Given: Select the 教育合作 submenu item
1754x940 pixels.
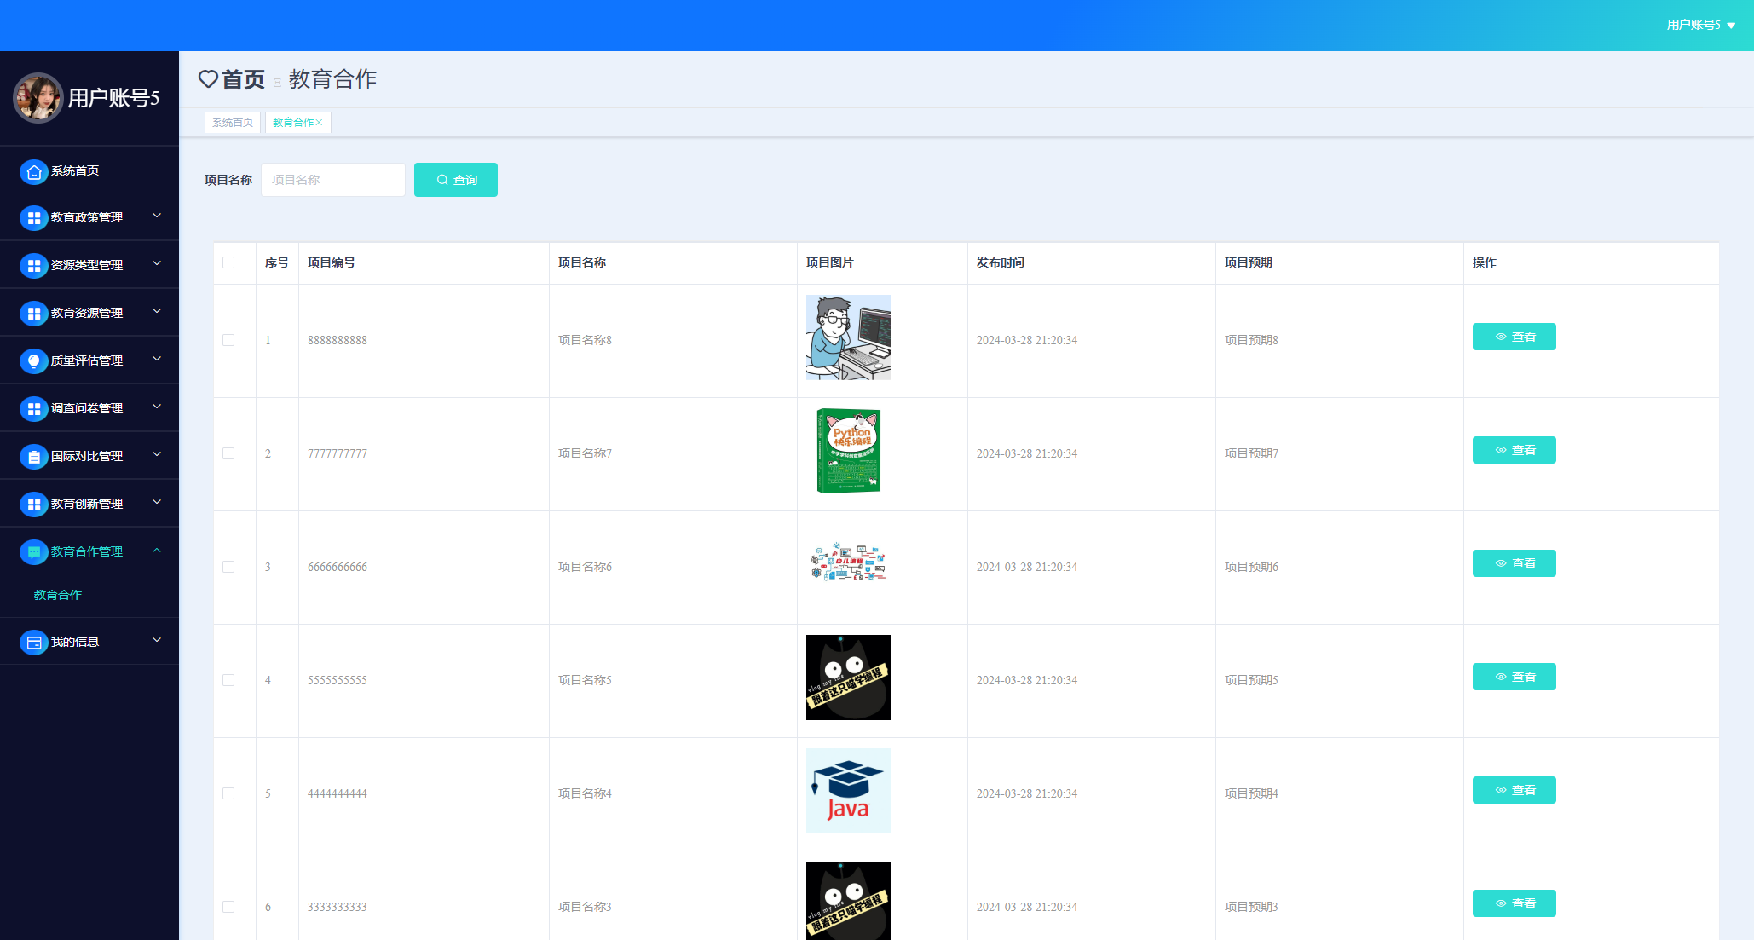Looking at the screenshot, I should [58, 595].
